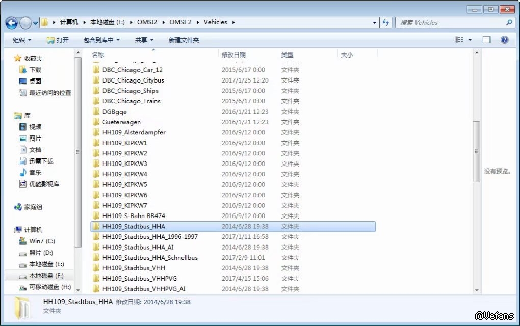Select HH109_Stadtbus_VHHPVG_AI folder name
Viewport: 520px width, 326px height.
144,289
